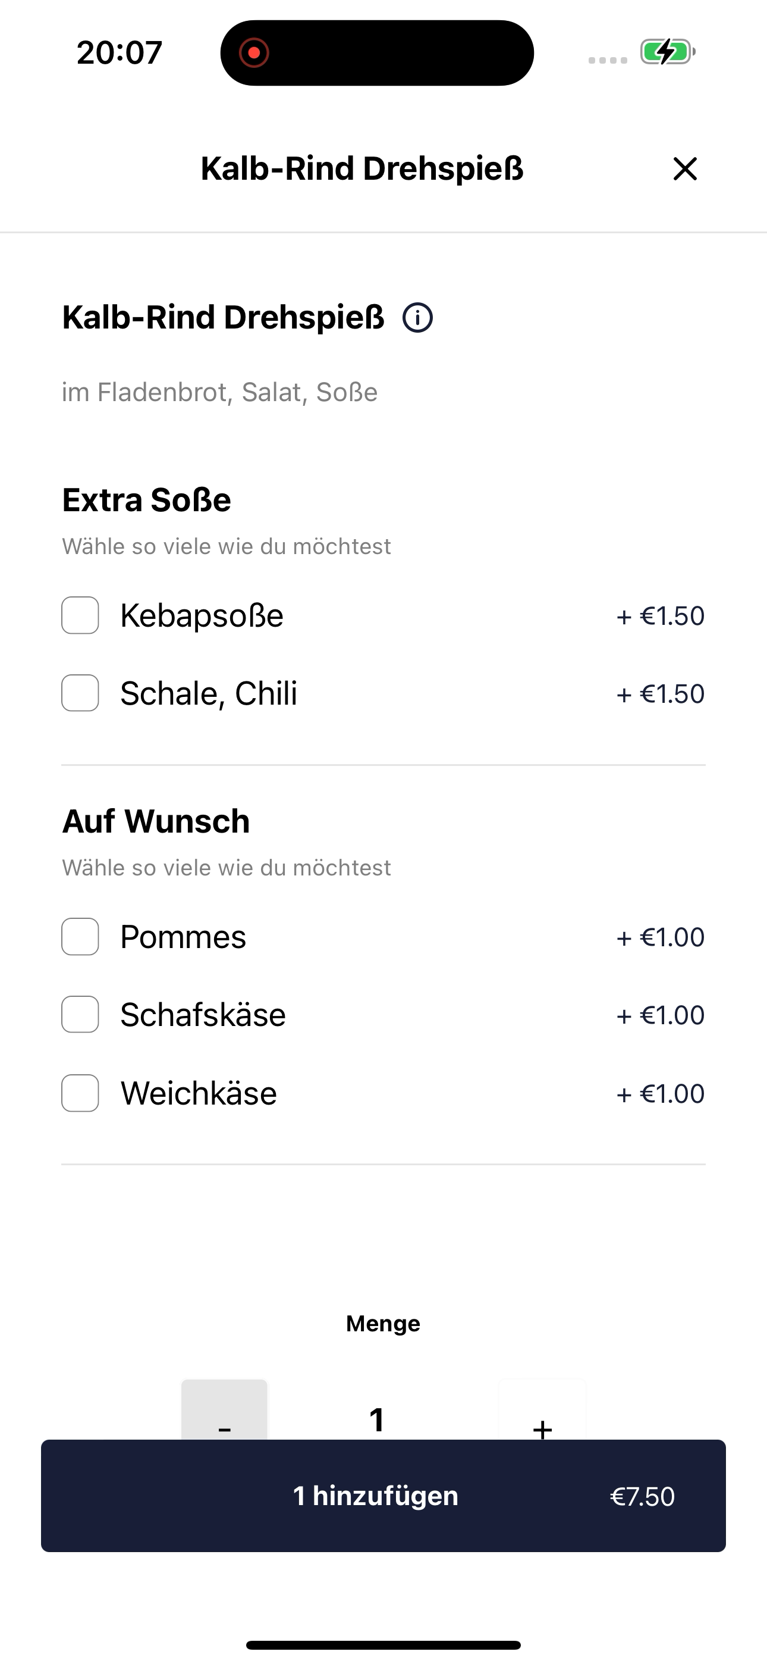Open the info icon beside Kalb-Rind Drehspieß
Viewport: 767px width, 1664px height.
click(418, 318)
